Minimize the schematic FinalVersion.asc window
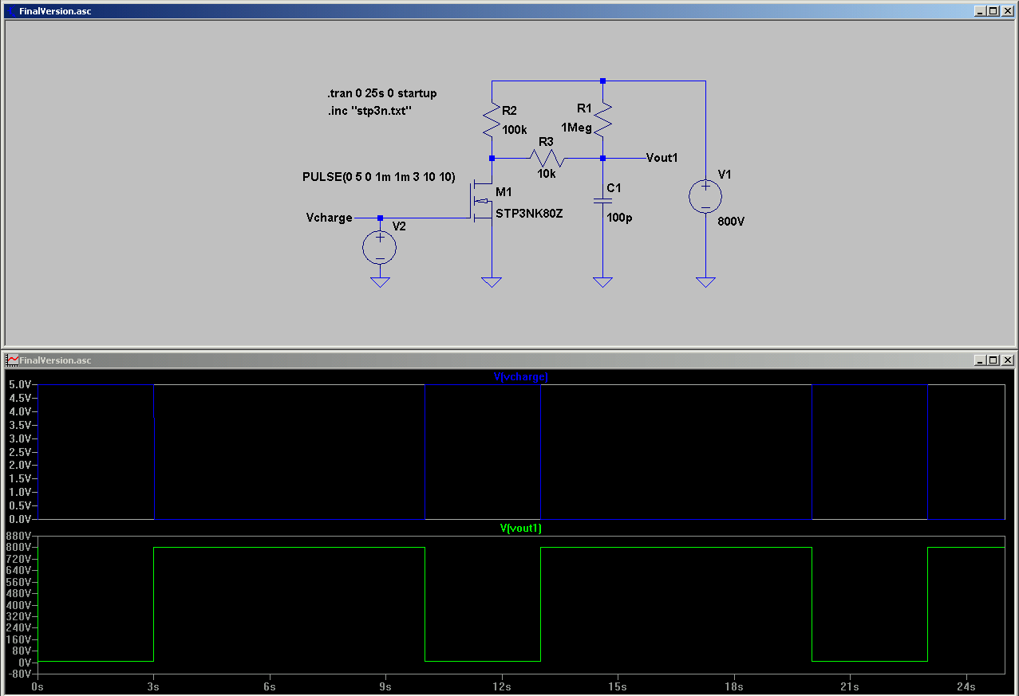The image size is (1019, 696). click(979, 12)
